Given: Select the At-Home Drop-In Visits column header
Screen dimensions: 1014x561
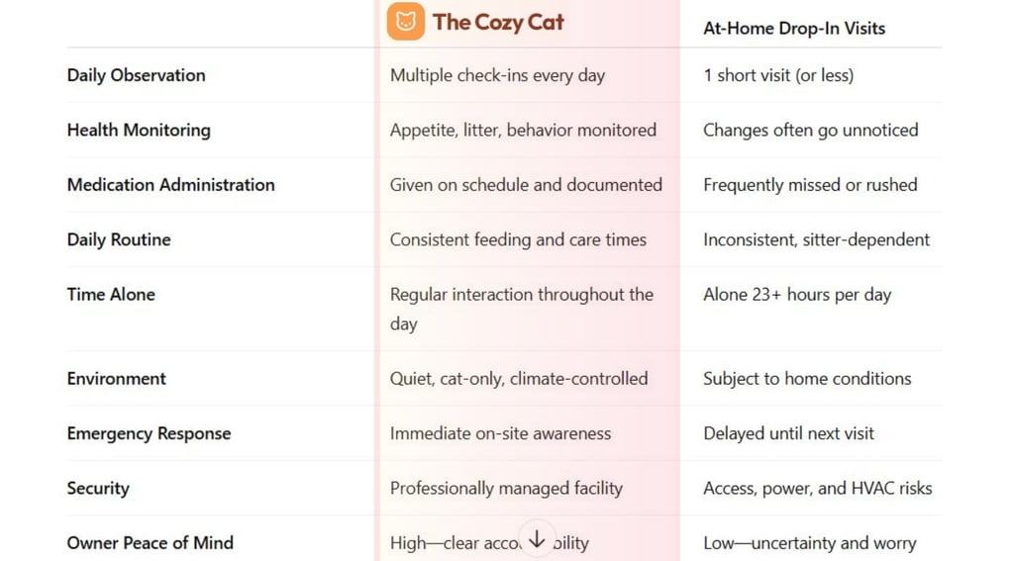Looking at the screenshot, I should [x=794, y=28].
